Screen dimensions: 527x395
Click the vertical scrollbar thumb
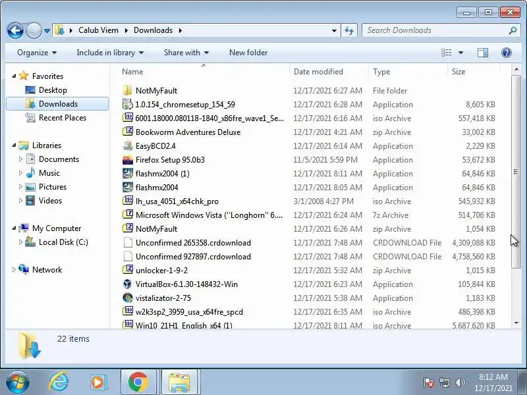click(516, 172)
